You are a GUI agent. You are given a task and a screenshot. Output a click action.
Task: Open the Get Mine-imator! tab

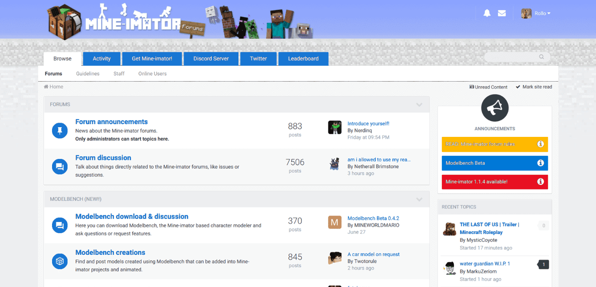tap(152, 59)
